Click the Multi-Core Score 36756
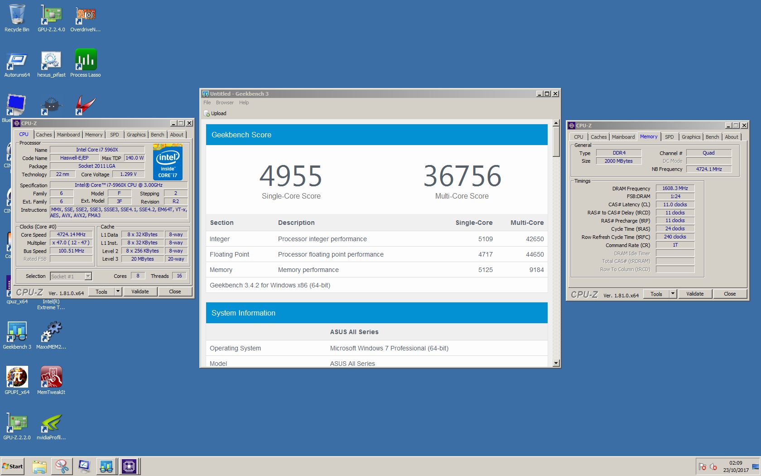 pyautogui.click(x=462, y=176)
